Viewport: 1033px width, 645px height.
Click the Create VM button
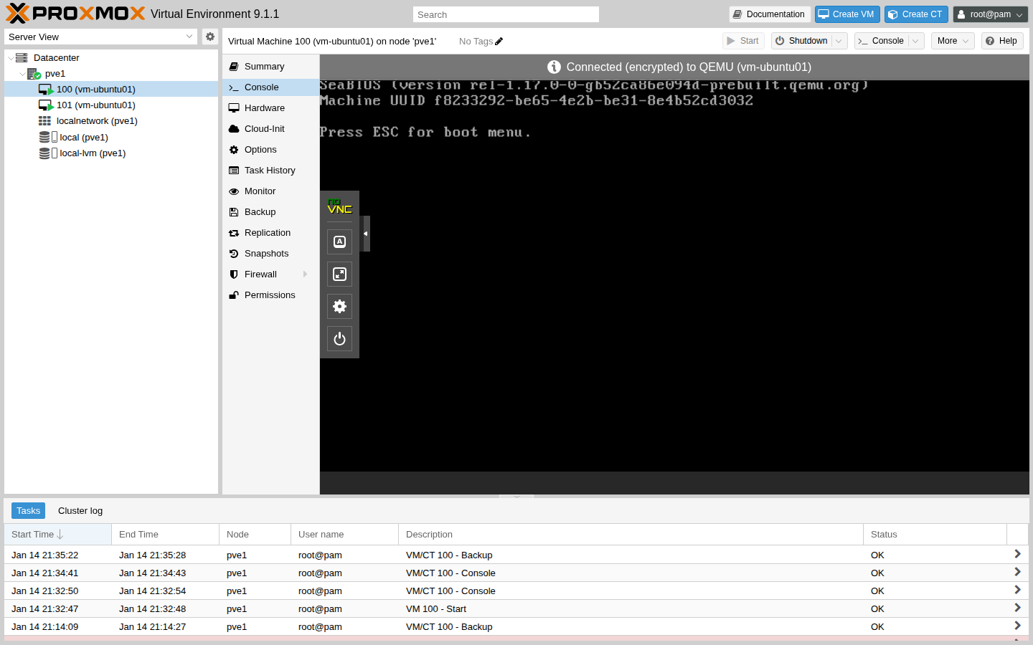(x=847, y=14)
